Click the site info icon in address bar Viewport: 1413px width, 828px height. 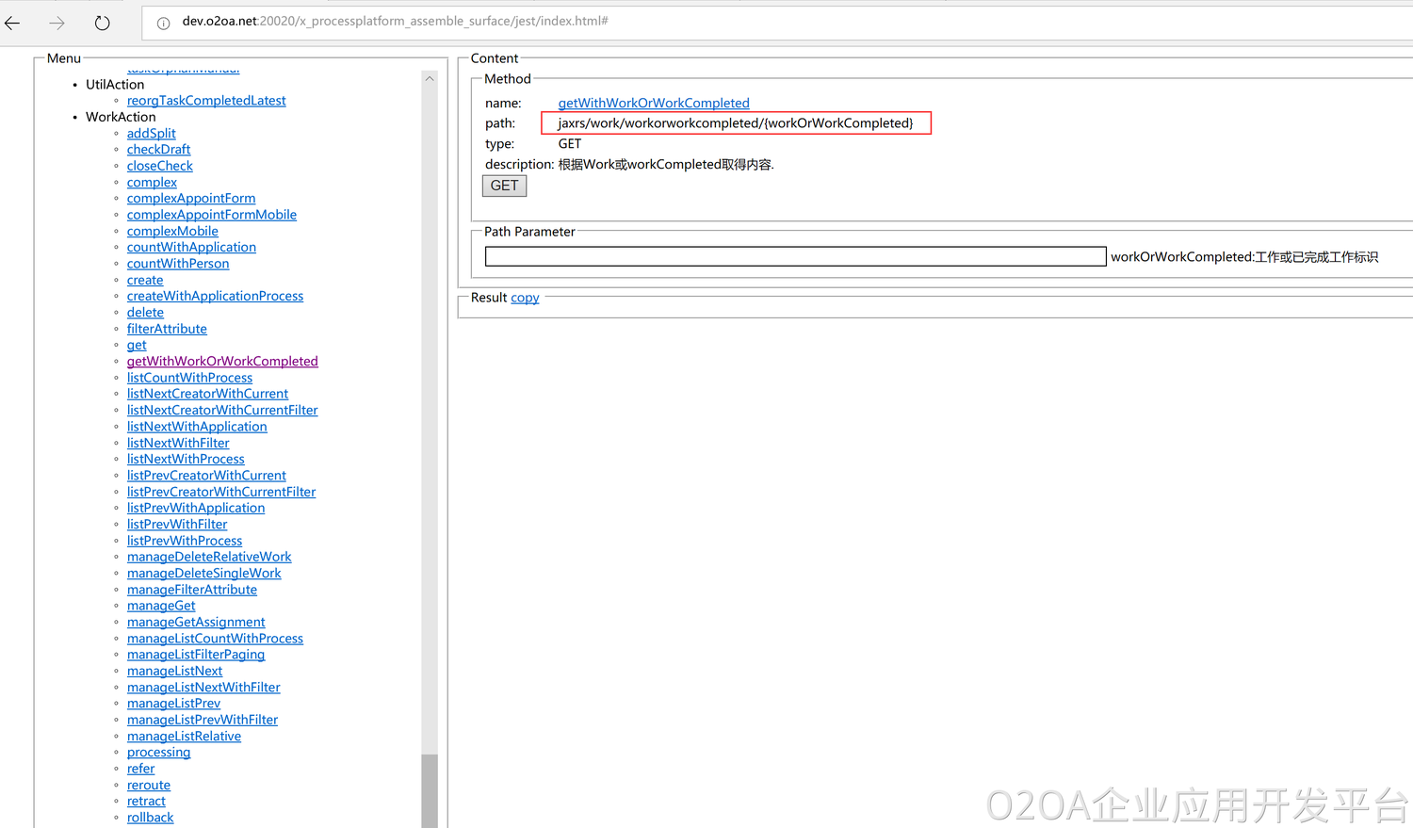coord(163,23)
